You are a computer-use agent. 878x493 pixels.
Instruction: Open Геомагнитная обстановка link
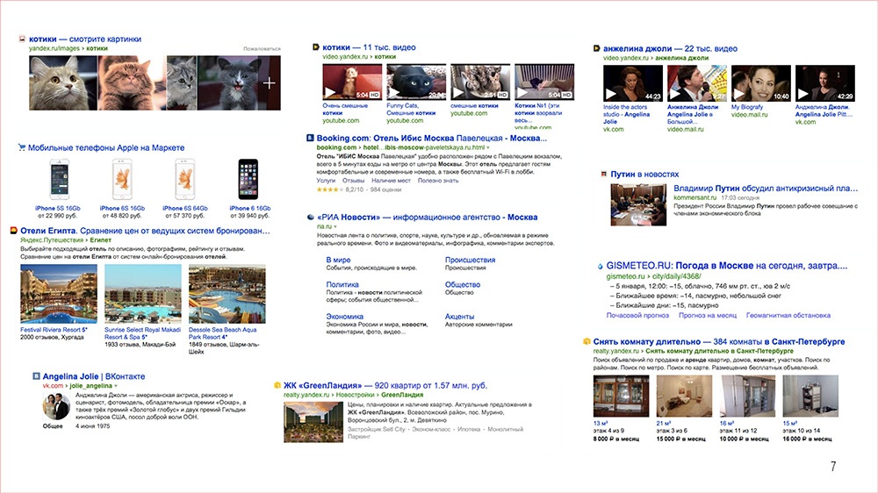click(x=788, y=315)
